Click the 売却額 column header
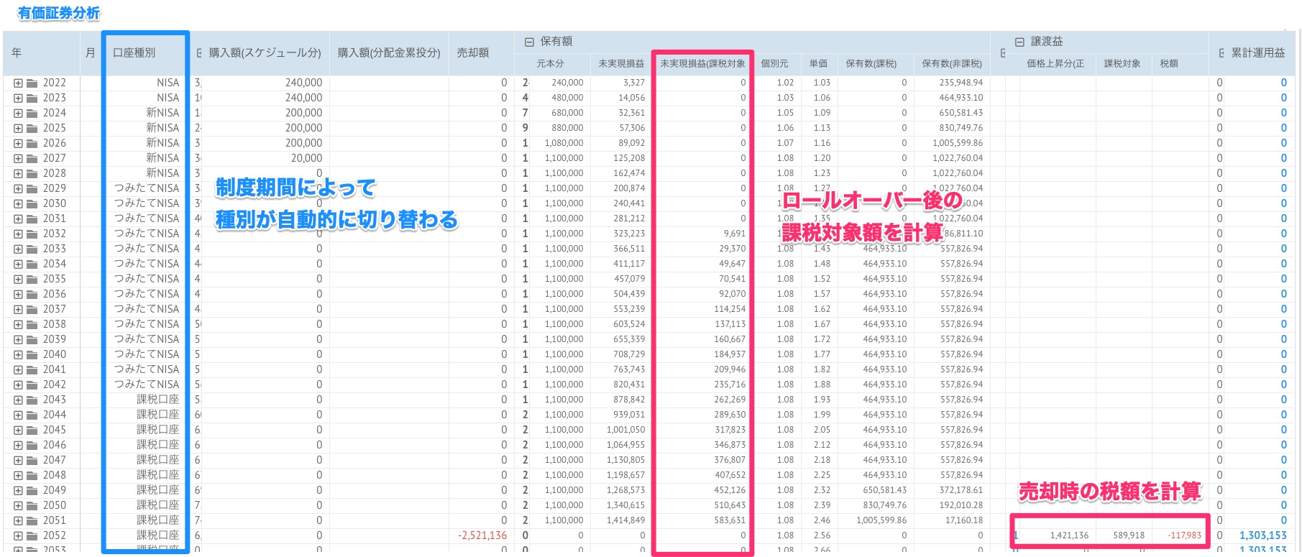Viewport: 1302px width, 557px height. 473,53
